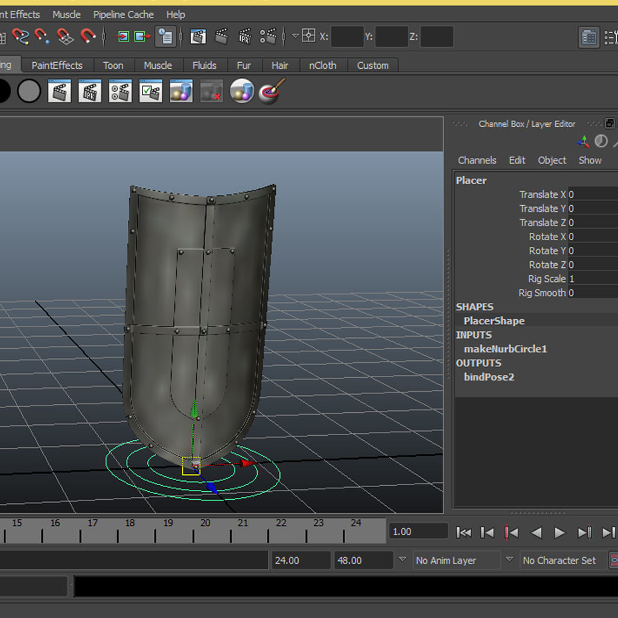Open the Help menu
Viewport: 618px width, 618px height.
tap(176, 14)
